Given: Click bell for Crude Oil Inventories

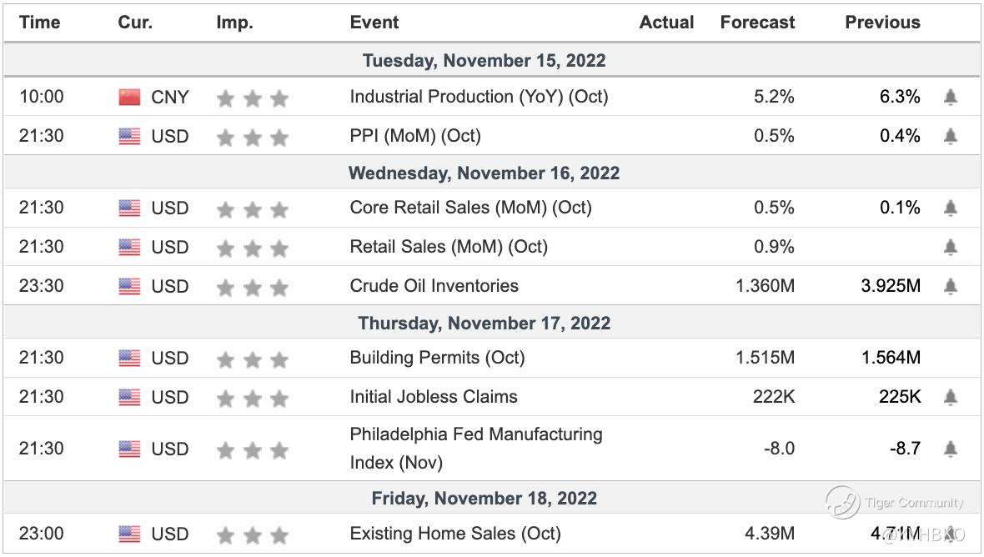Looking at the screenshot, I should 950,287.
